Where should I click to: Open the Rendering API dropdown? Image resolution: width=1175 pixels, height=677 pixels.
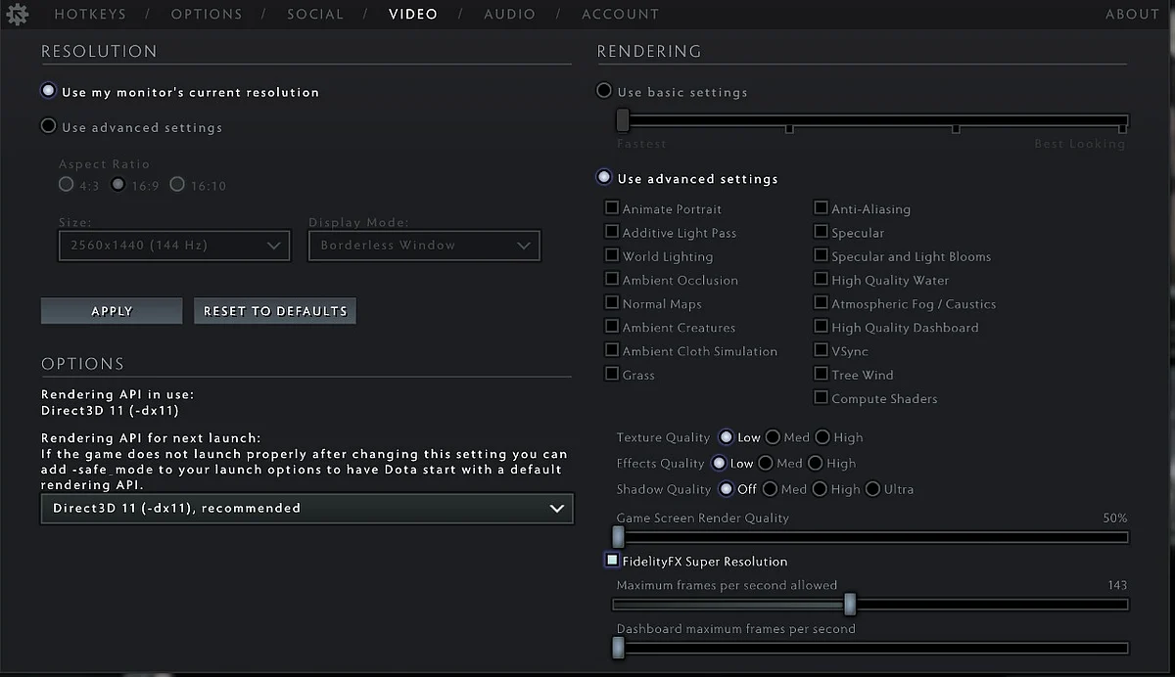[306, 509]
